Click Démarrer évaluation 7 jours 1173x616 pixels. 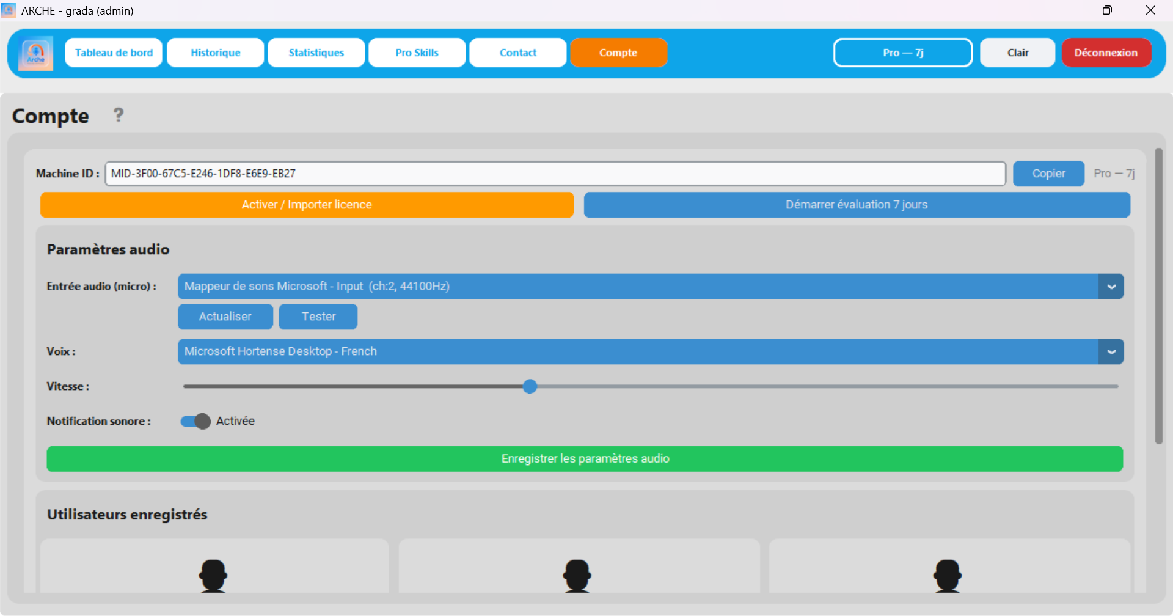pyautogui.click(x=857, y=205)
